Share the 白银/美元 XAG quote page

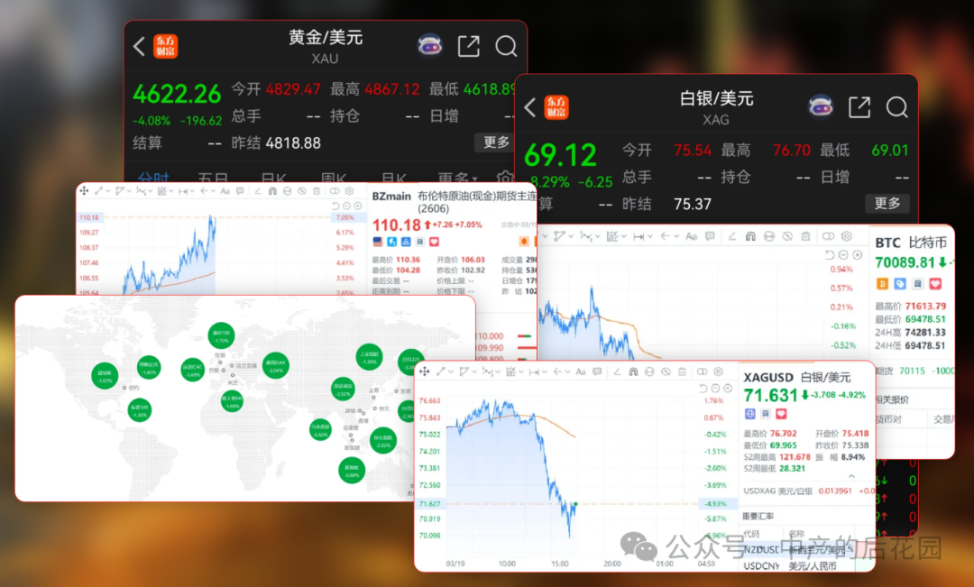click(x=859, y=106)
